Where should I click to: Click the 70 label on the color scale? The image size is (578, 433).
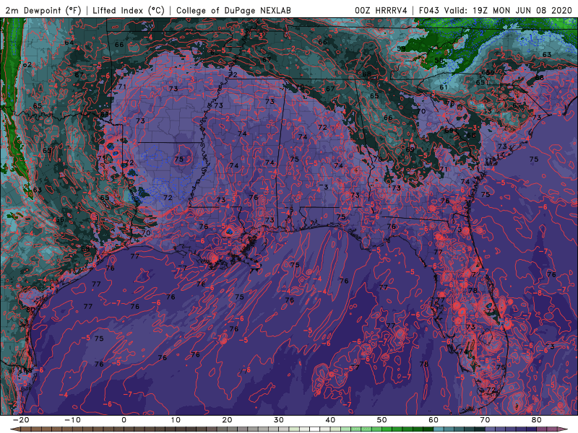tap(485, 420)
